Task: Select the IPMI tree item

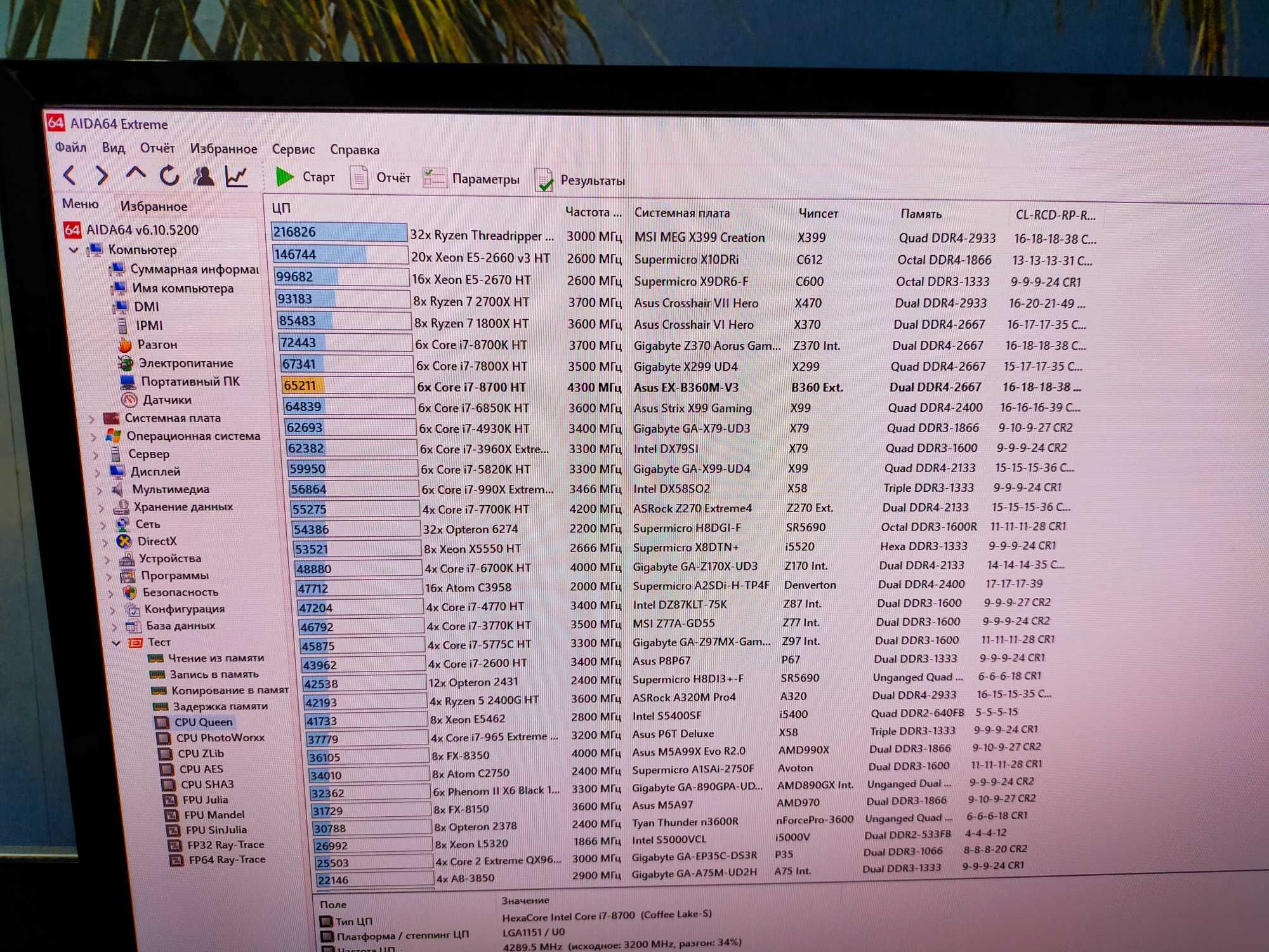Action: tap(140, 326)
